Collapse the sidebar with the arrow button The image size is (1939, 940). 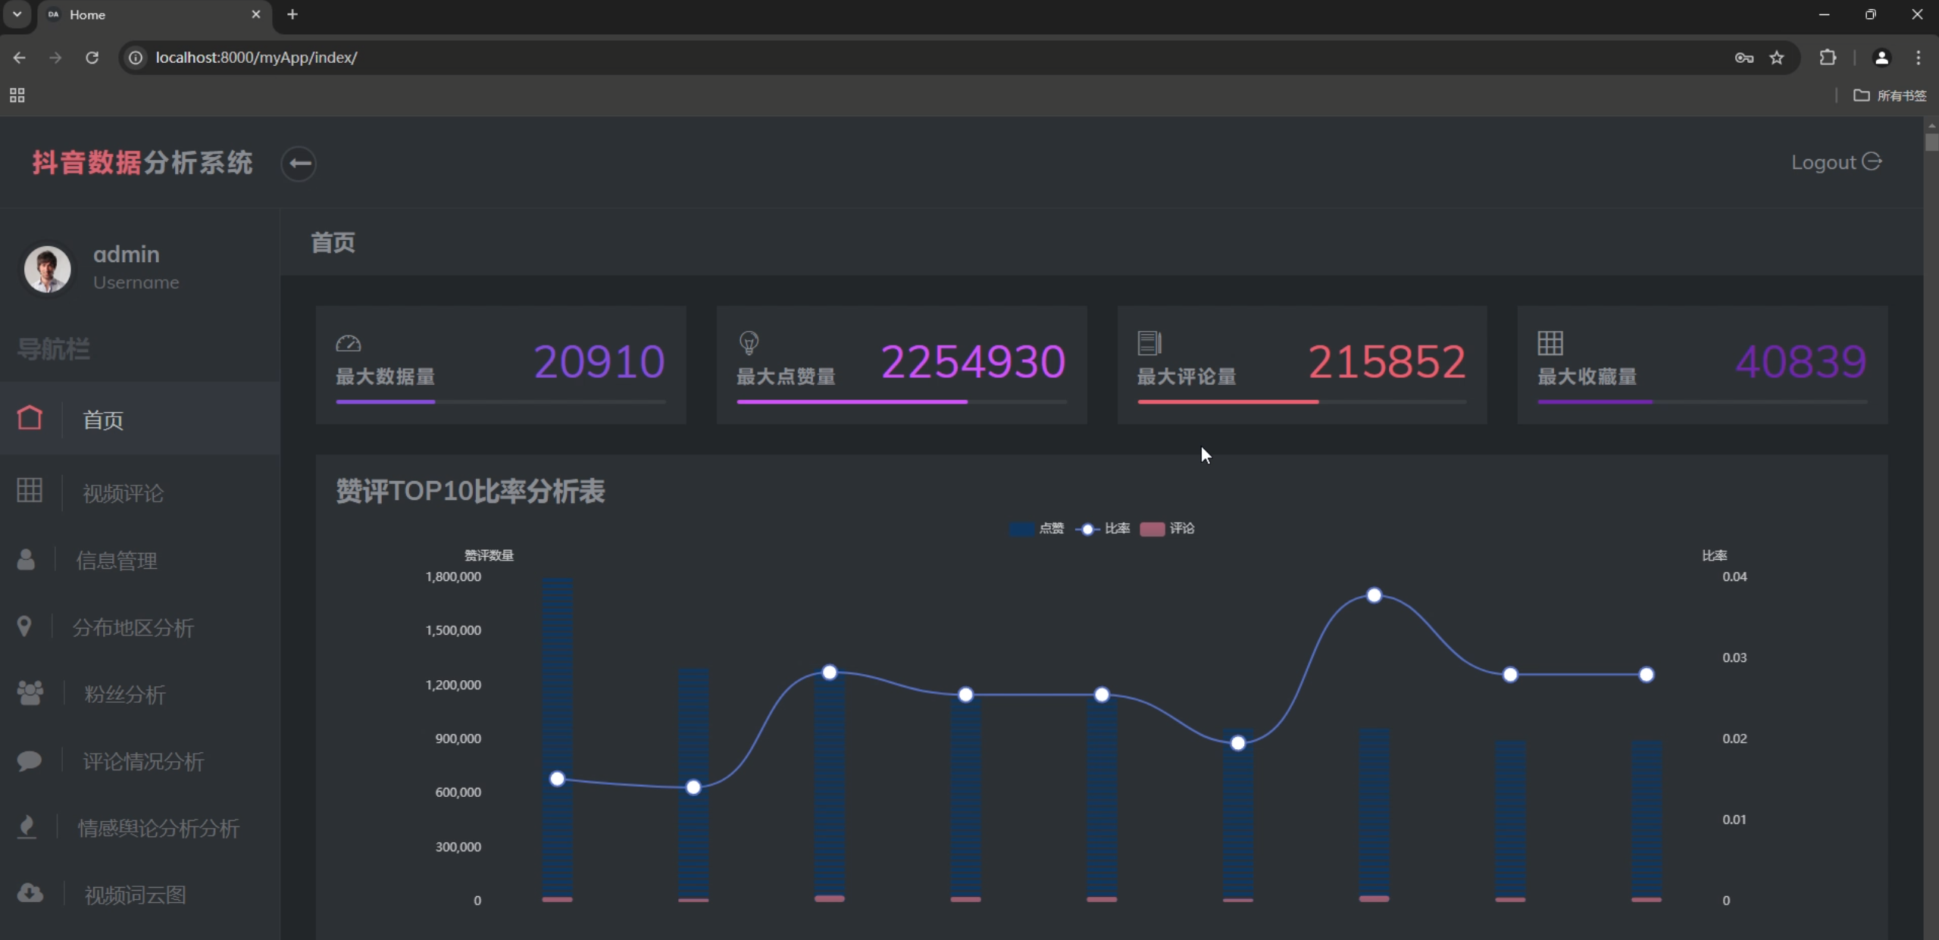coord(299,163)
